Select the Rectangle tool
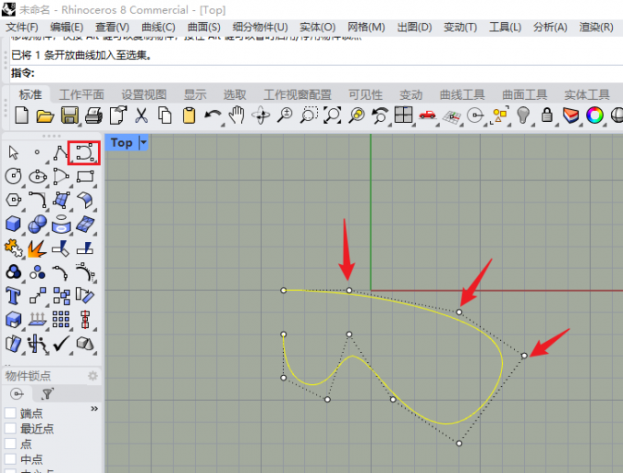This screenshot has width=623, height=473. [x=85, y=176]
